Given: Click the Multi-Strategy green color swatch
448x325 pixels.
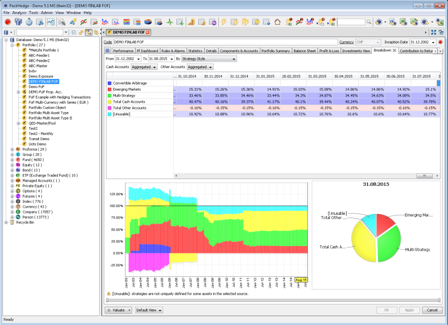Looking at the screenshot, I should coord(109,96).
